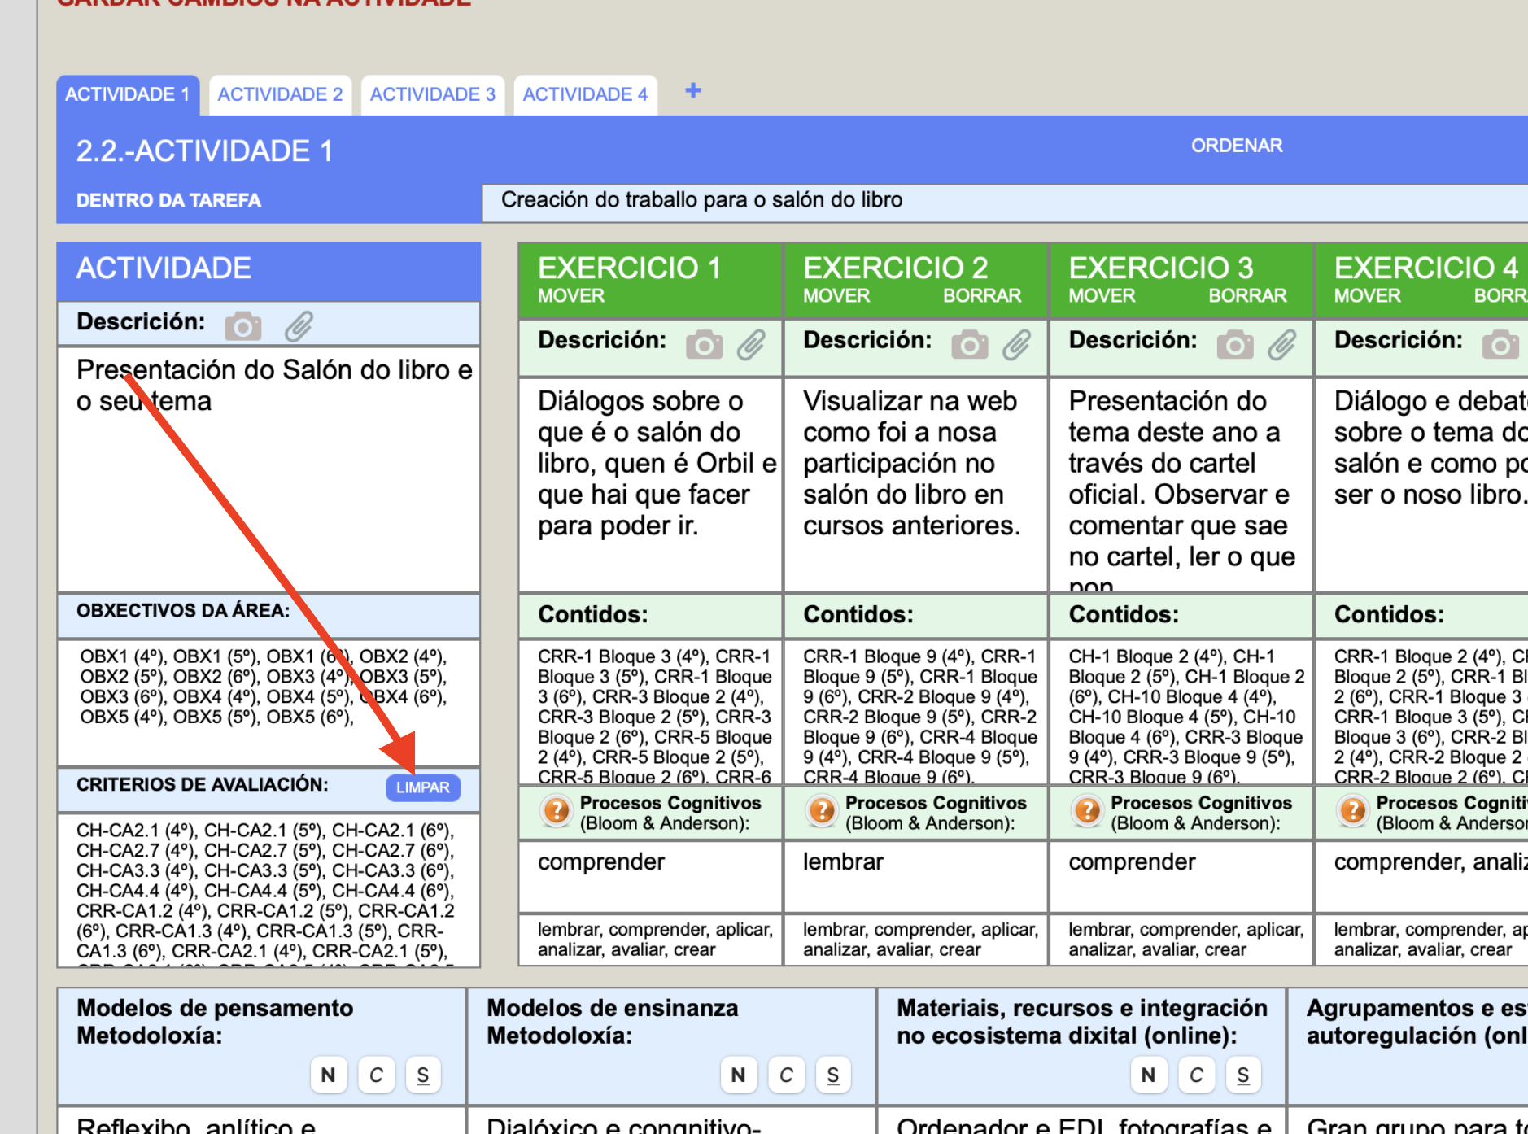1528x1134 pixels.
Task: Click the Exercicio 1 description text area
Action: pyautogui.click(x=650, y=485)
